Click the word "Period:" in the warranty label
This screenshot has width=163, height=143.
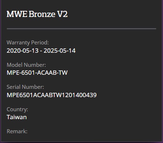coord(40,42)
